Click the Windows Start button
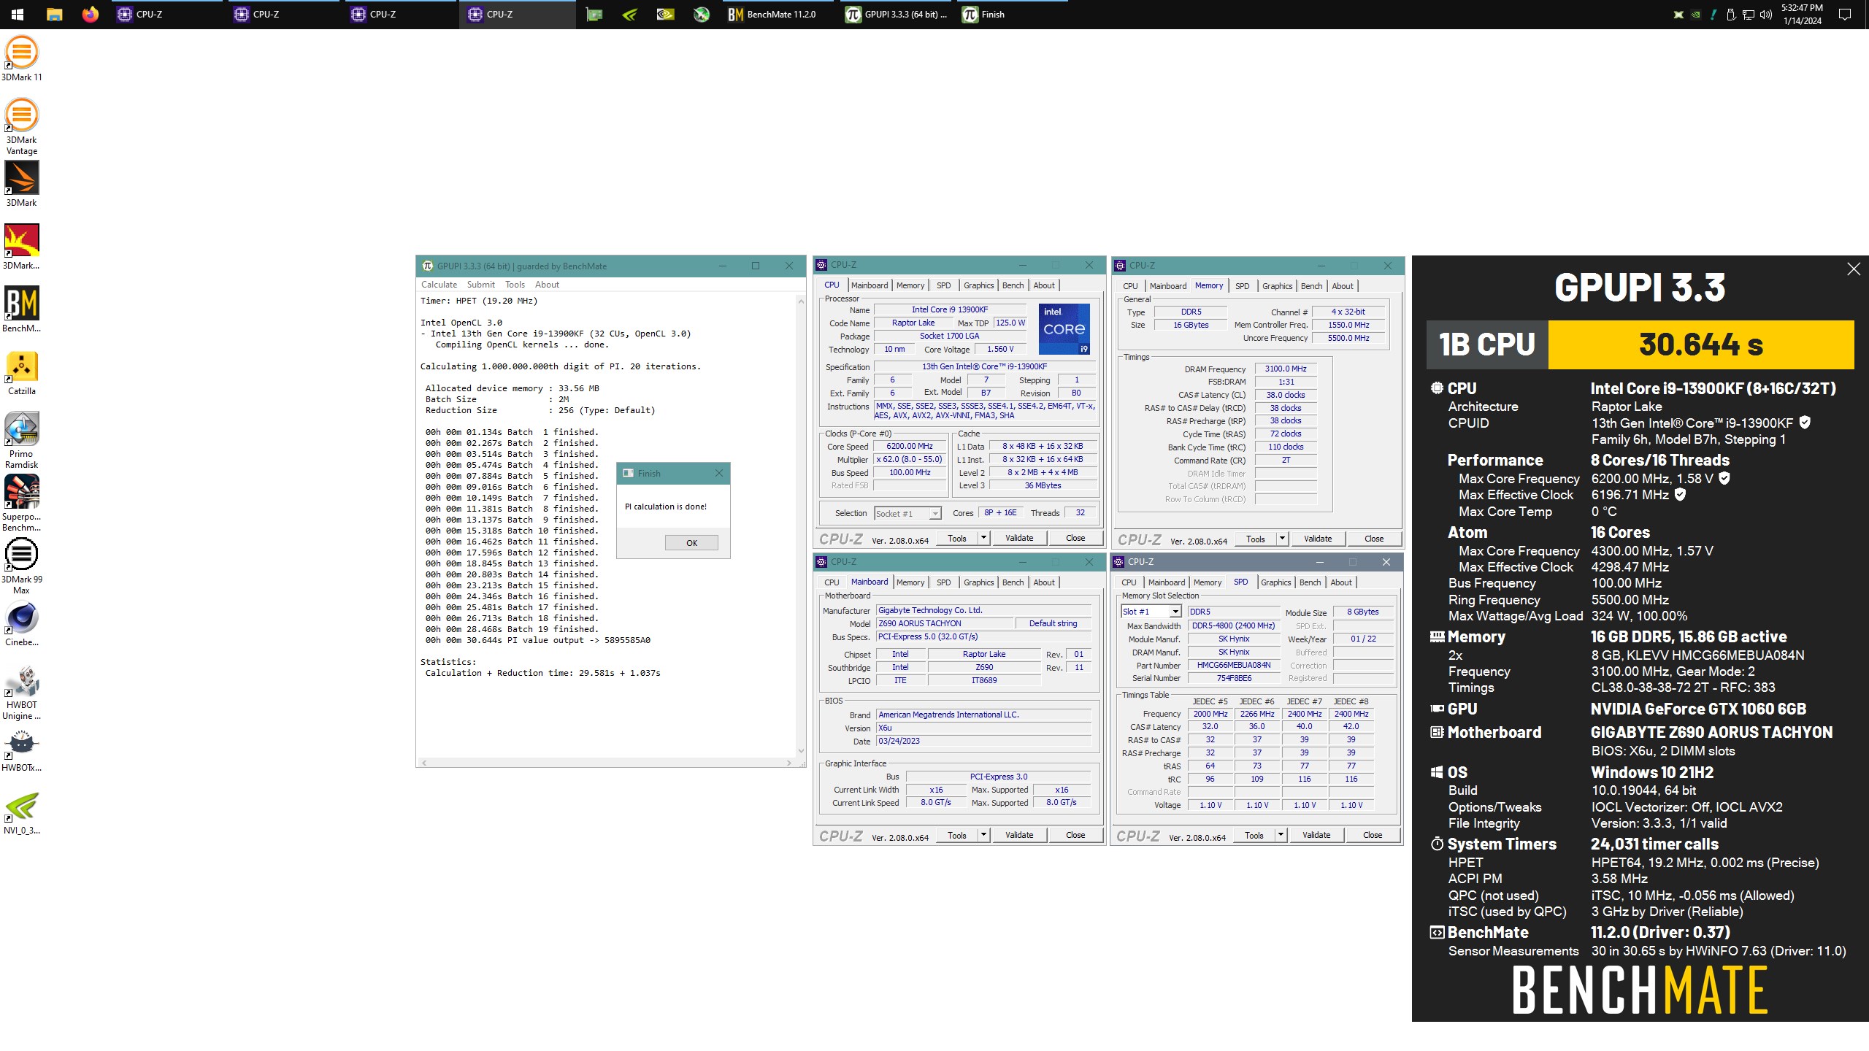Viewport: 1869px width, 1051px height. [x=18, y=15]
